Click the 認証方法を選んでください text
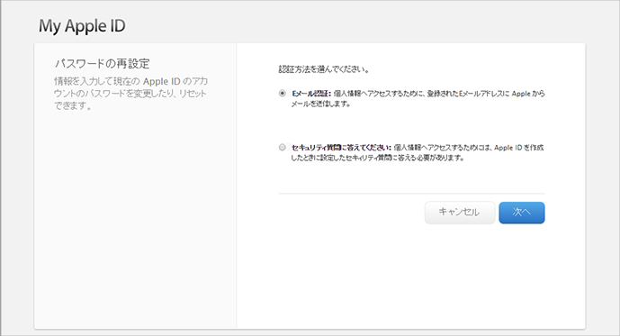Viewport: 620px width, 336px height. pyautogui.click(x=324, y=69)
